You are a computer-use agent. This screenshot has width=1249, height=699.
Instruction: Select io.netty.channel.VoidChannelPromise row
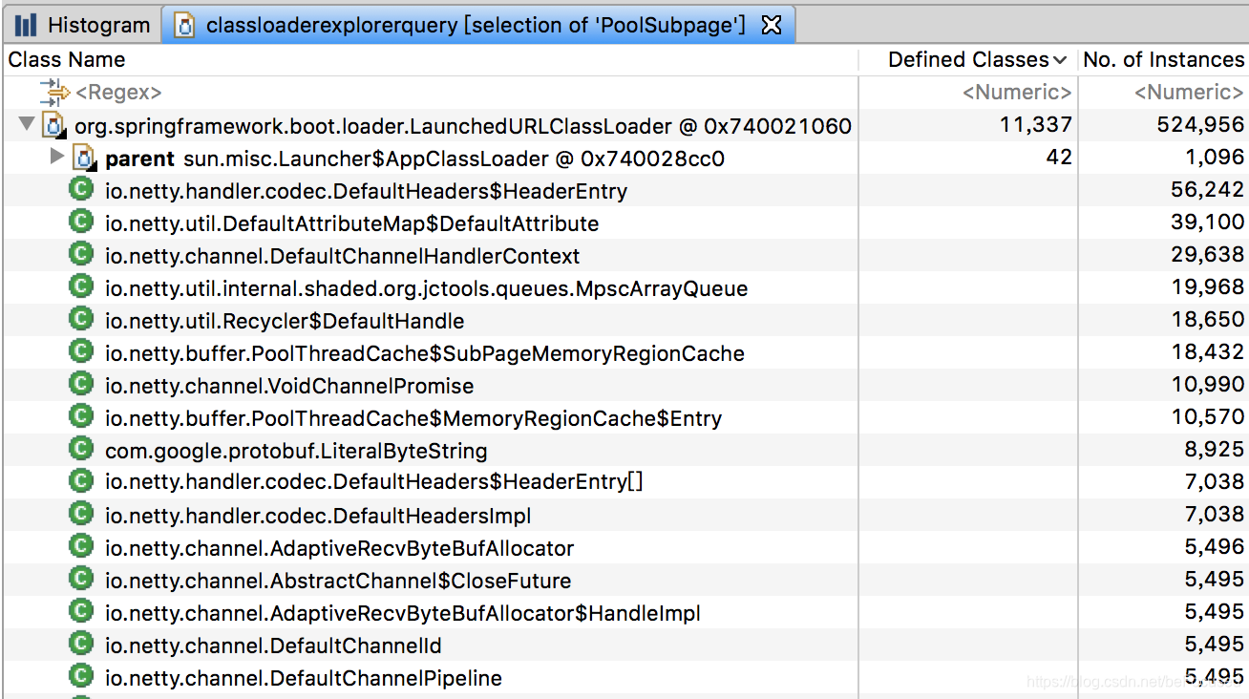coord(624,385)
